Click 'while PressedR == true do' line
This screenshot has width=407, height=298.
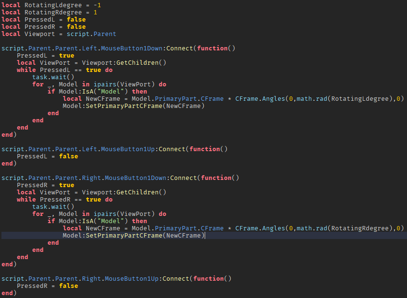coord(65,200)
